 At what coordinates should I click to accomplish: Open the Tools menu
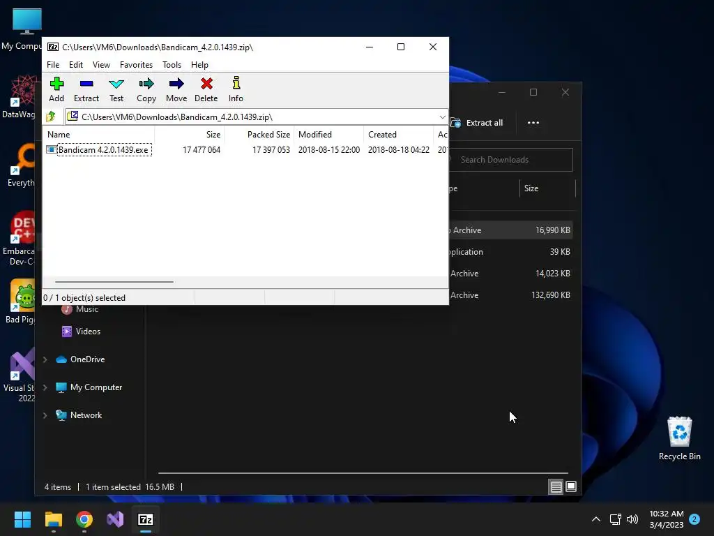[172, 65]
